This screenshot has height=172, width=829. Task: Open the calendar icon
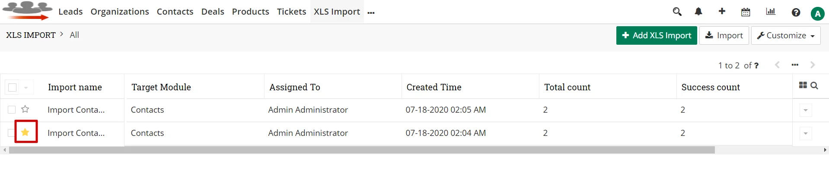[746, 12]
